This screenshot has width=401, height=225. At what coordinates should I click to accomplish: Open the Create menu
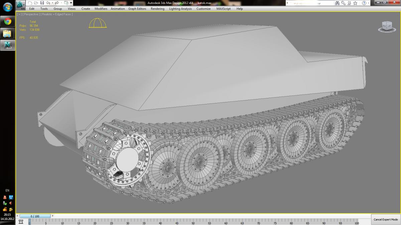(x=86, y=9)
